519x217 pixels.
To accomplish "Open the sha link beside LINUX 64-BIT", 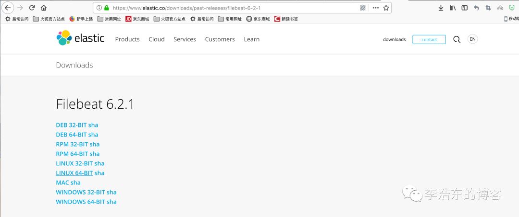I will tap(99, 173).
